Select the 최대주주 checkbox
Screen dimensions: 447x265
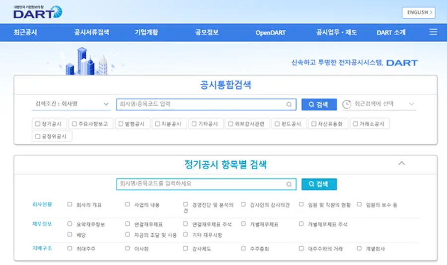(x=70, y=248)
